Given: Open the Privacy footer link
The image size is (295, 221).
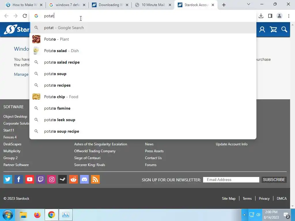Looking at the screenshot, I should click(x=264, y=199).
